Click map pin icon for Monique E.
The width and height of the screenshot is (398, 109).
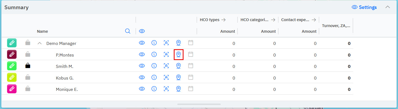tap(178, 89)
